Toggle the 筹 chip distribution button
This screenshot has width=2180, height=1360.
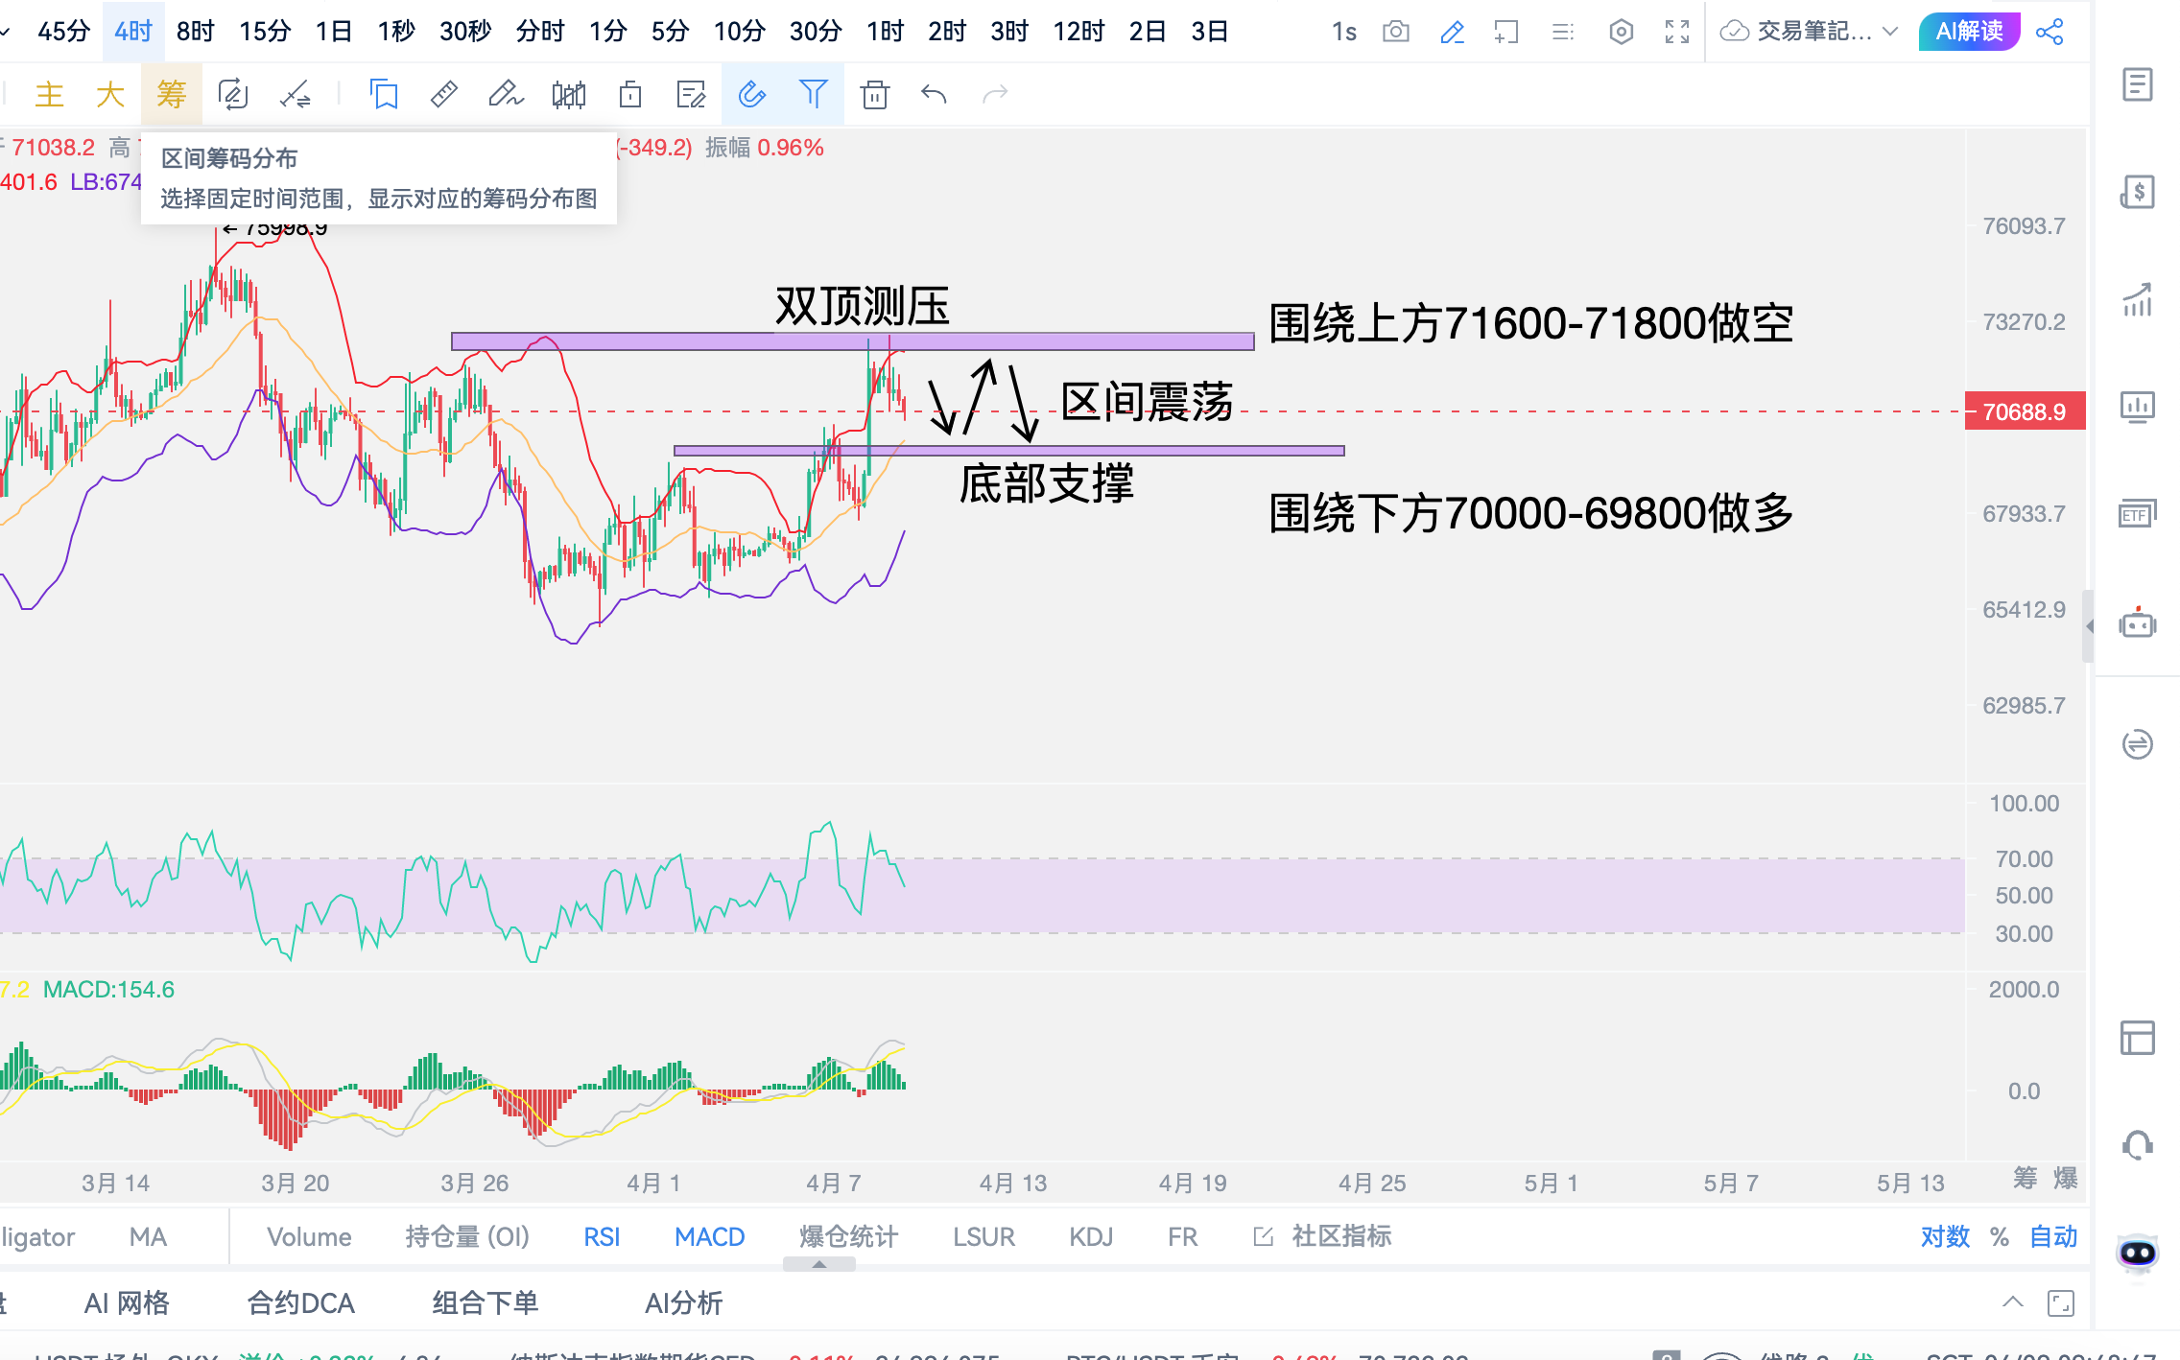click(x=171, y=94)
